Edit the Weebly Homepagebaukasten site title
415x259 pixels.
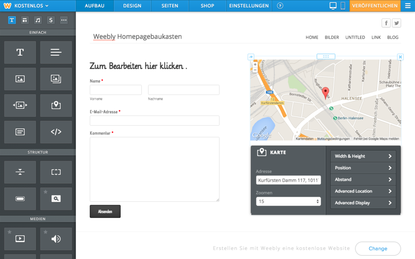[138, 37]
